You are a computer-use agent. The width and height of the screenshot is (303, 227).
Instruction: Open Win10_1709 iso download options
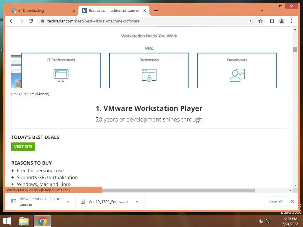[137, 202]
